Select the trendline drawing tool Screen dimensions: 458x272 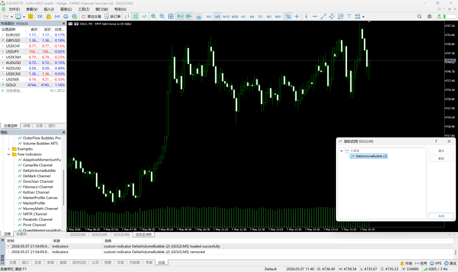click(x=323, y=17)
